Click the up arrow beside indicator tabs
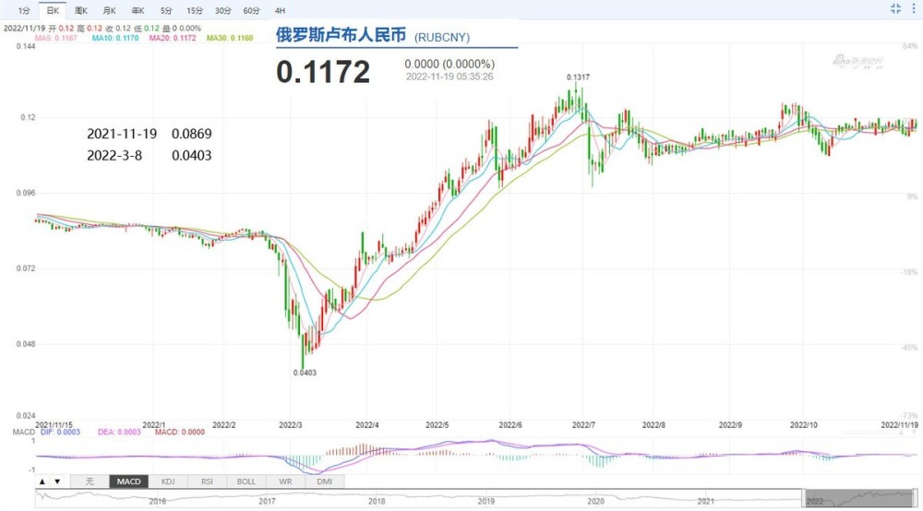 [x=42, y=481]
